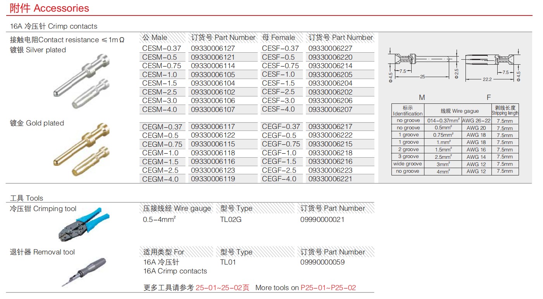
Task: Click the 线规 Wire gague table header
Action: 457,111
